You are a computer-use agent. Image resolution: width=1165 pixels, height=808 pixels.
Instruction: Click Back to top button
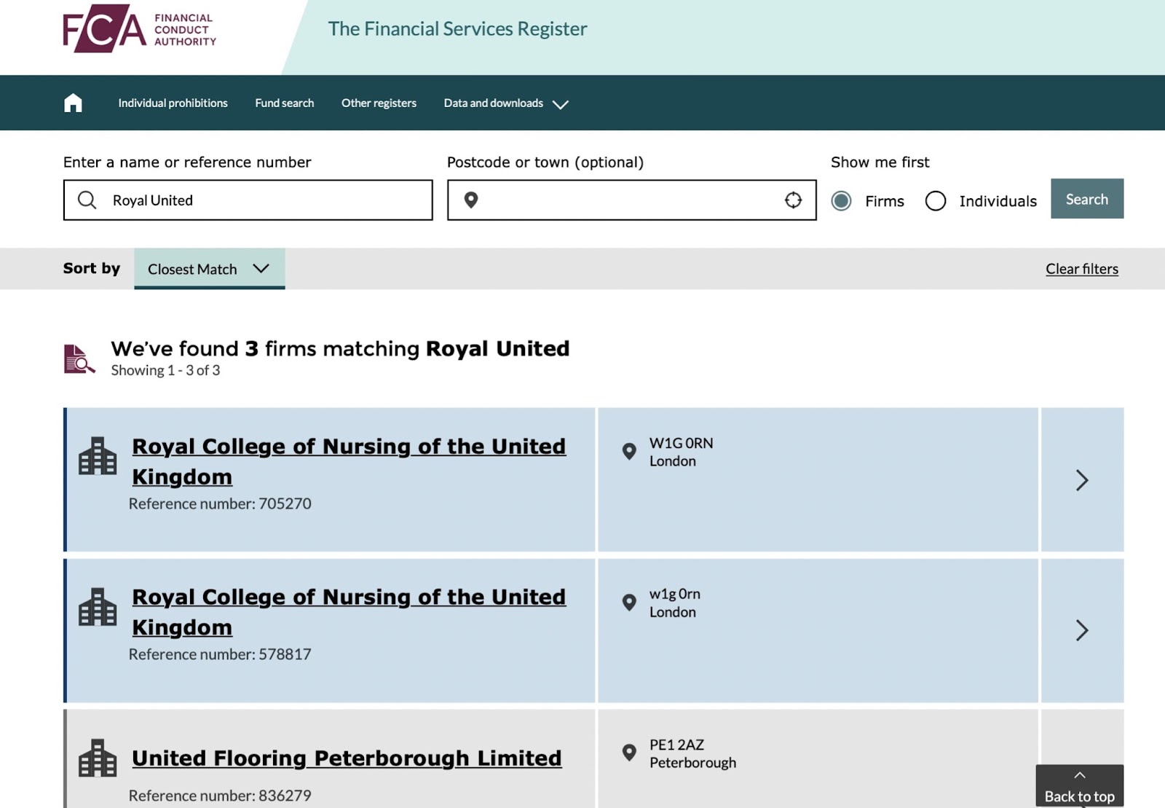tap(1079, 786)
